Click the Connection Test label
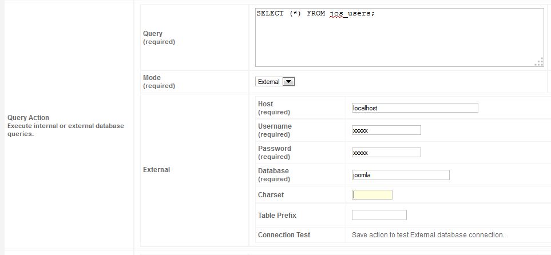 [284, 235]
